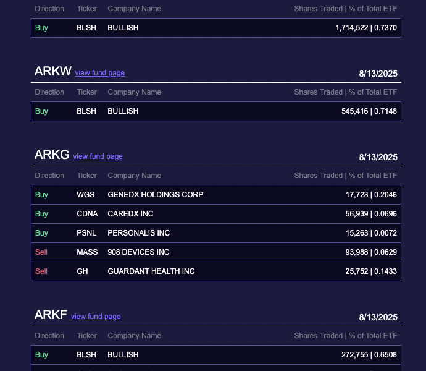Select GUARDANT HEALTH INC company name
The height and width of the screenshot is (371, 426).
(151, 271)
